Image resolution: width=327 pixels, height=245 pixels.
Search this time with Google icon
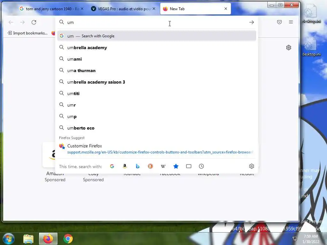coord(112,166)
